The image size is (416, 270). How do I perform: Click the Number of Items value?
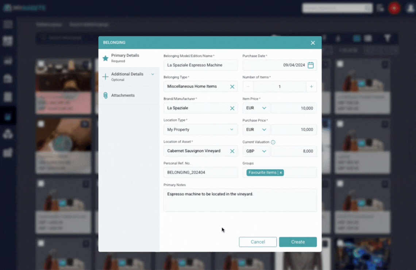(x=280, y=86)
